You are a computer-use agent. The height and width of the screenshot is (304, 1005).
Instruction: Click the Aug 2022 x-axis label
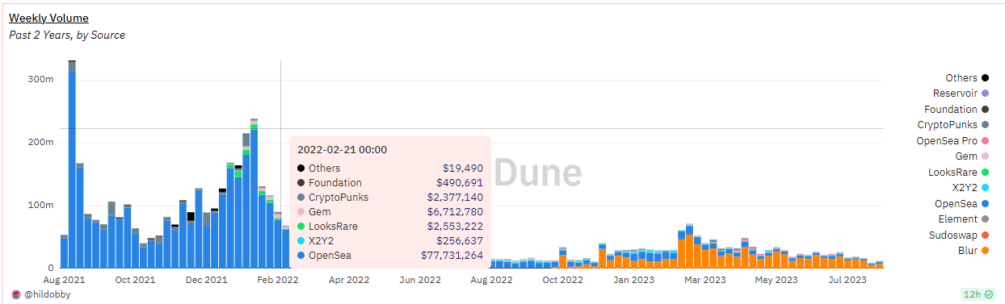click(491, 280)
